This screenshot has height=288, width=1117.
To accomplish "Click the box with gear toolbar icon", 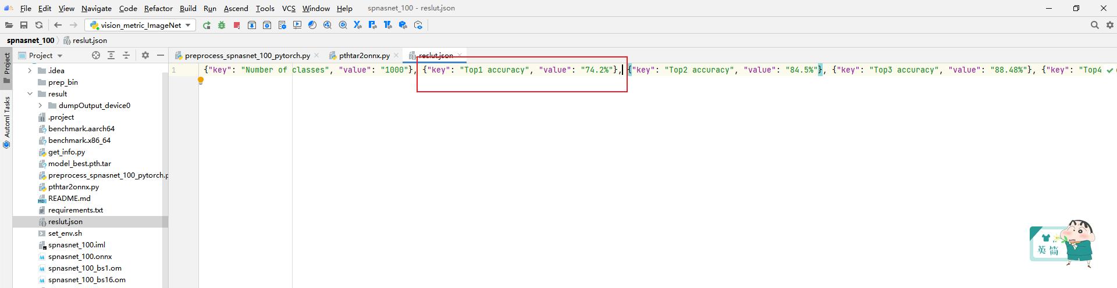I will [267, 25].
